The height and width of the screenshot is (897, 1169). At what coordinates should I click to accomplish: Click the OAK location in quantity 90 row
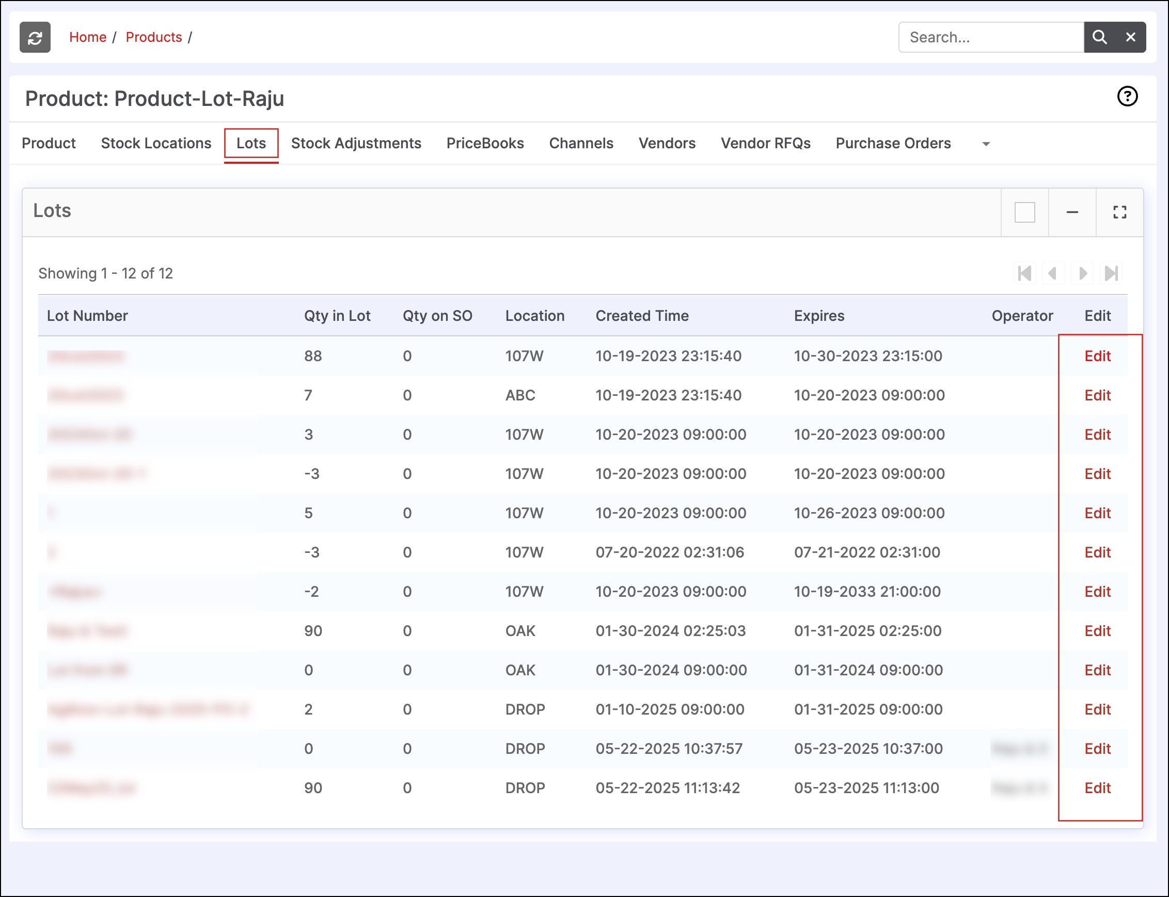(x=520, y=630)
